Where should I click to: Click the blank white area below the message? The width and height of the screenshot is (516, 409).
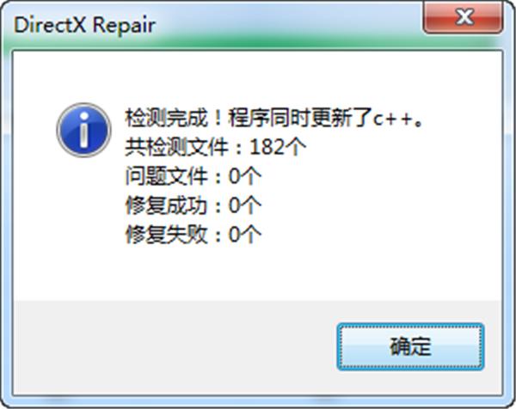point(256,273)
